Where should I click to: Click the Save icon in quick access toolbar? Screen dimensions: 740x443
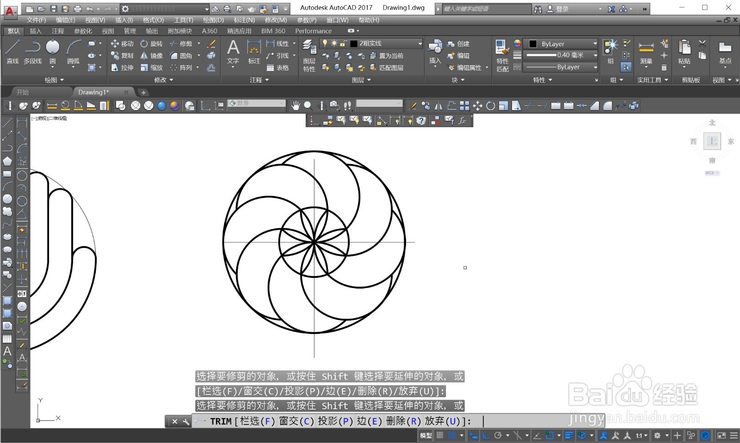click(53, 9)
